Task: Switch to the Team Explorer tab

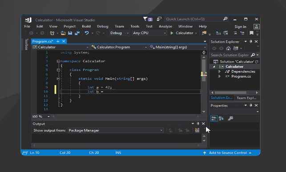Action: (246, 98)
